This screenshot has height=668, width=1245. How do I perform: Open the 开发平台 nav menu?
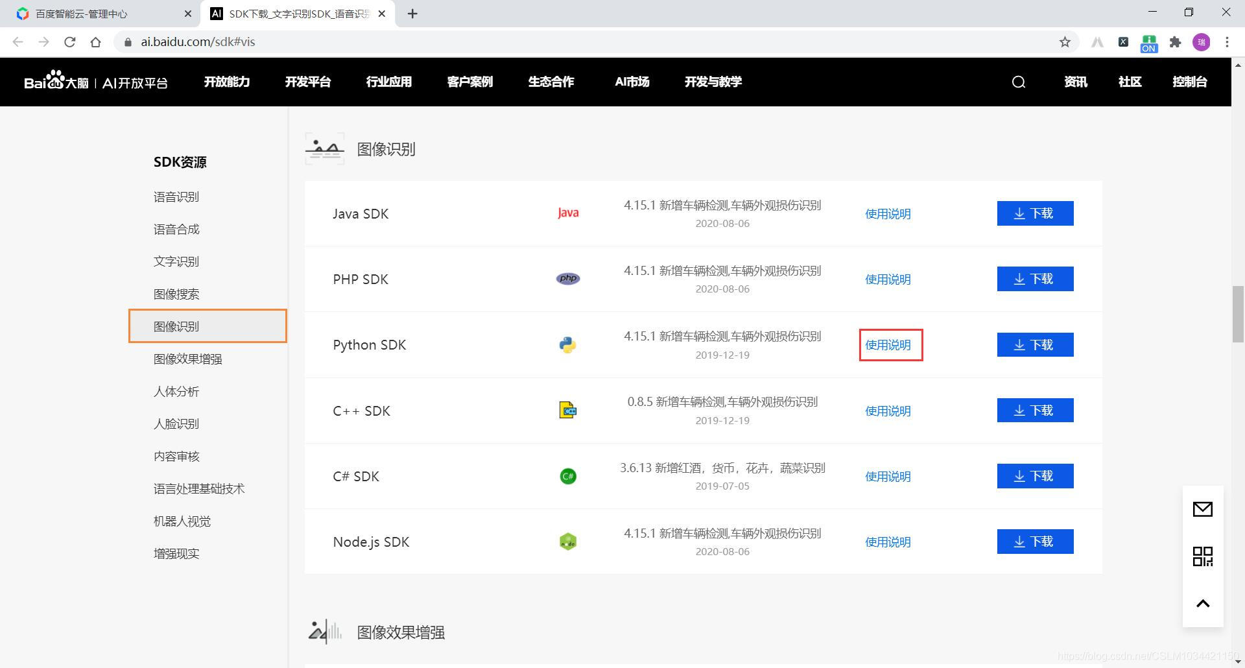[x=308, y=82]
